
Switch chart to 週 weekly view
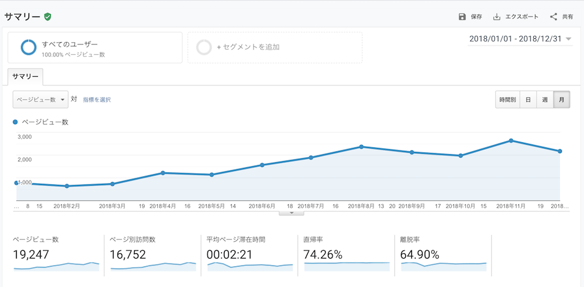pos(545,100)
